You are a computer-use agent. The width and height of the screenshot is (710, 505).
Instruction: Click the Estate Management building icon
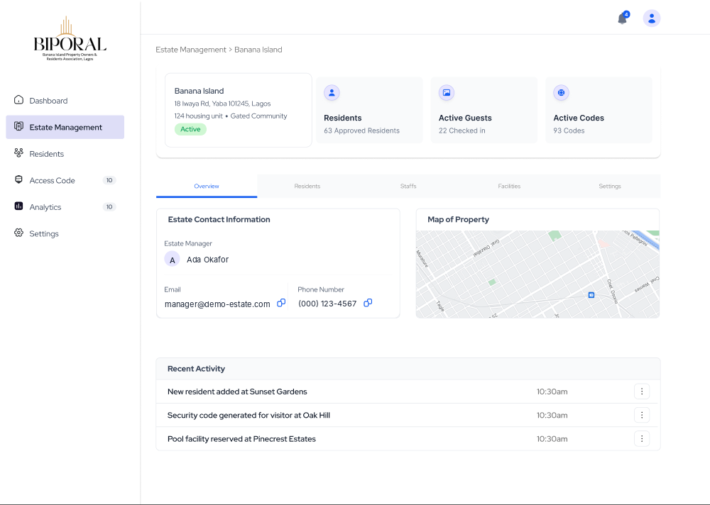click(x=18, y=126)
